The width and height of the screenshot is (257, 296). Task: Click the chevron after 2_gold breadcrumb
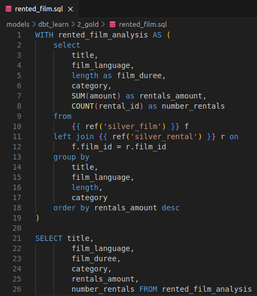103,24
